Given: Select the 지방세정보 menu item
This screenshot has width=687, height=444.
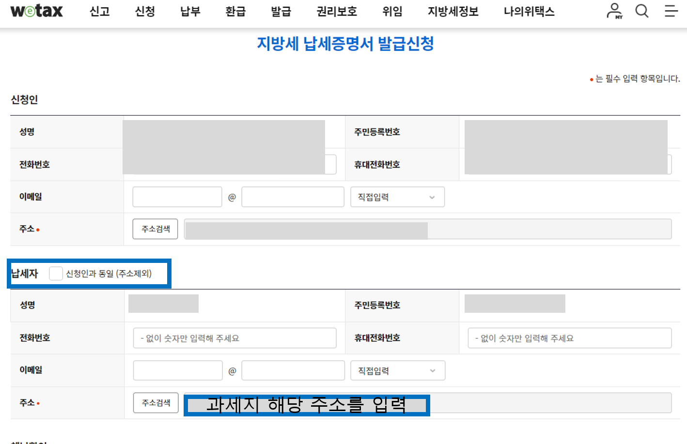Looking at the screenshot, I should 453,12.
